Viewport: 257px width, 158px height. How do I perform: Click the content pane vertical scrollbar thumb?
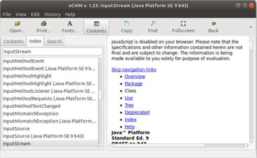click(x=252, y=45)
